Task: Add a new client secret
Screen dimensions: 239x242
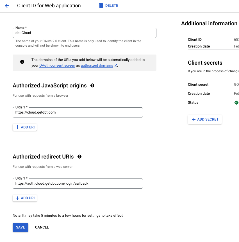Action: coord(205,119)
